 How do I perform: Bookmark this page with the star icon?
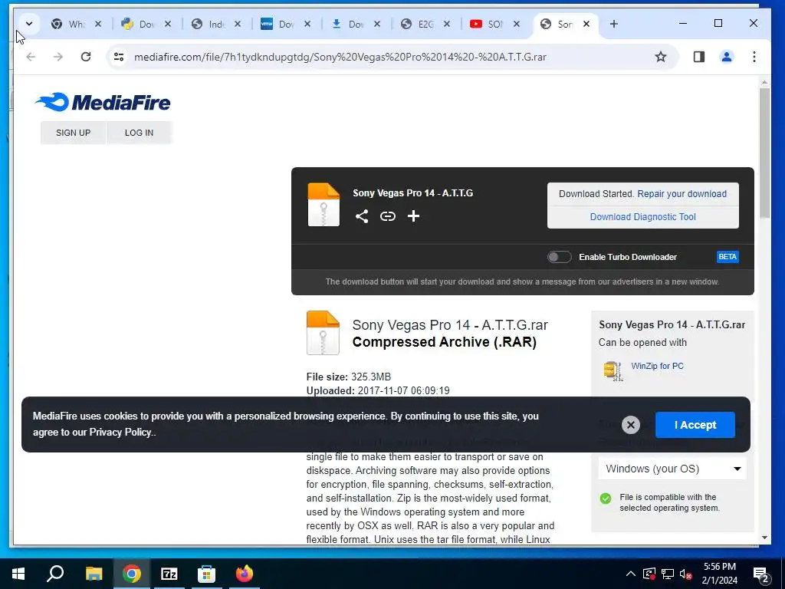point(660,57)
